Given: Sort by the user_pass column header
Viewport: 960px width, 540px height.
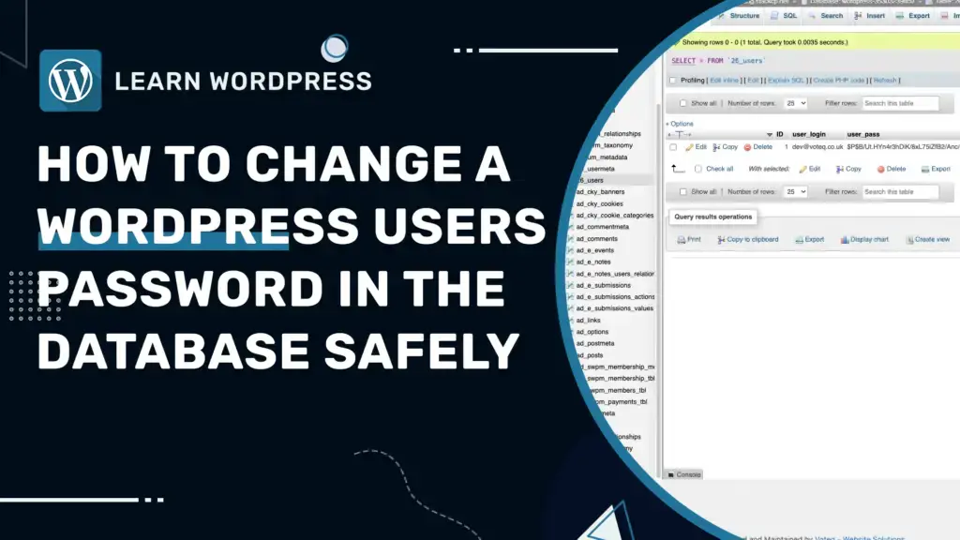Looking at the screenshot, I should (863, 134).
